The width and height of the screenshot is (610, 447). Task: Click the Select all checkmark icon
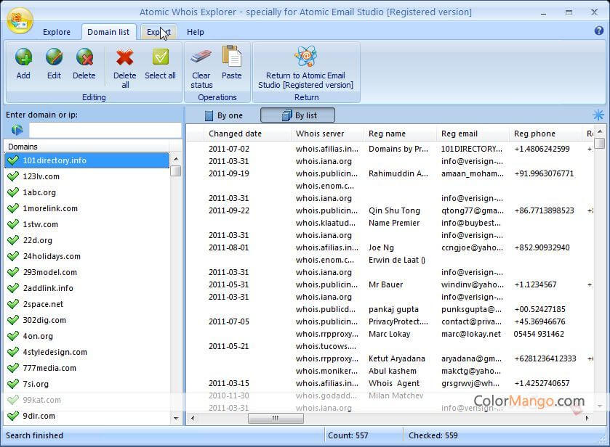coord(160,58)
